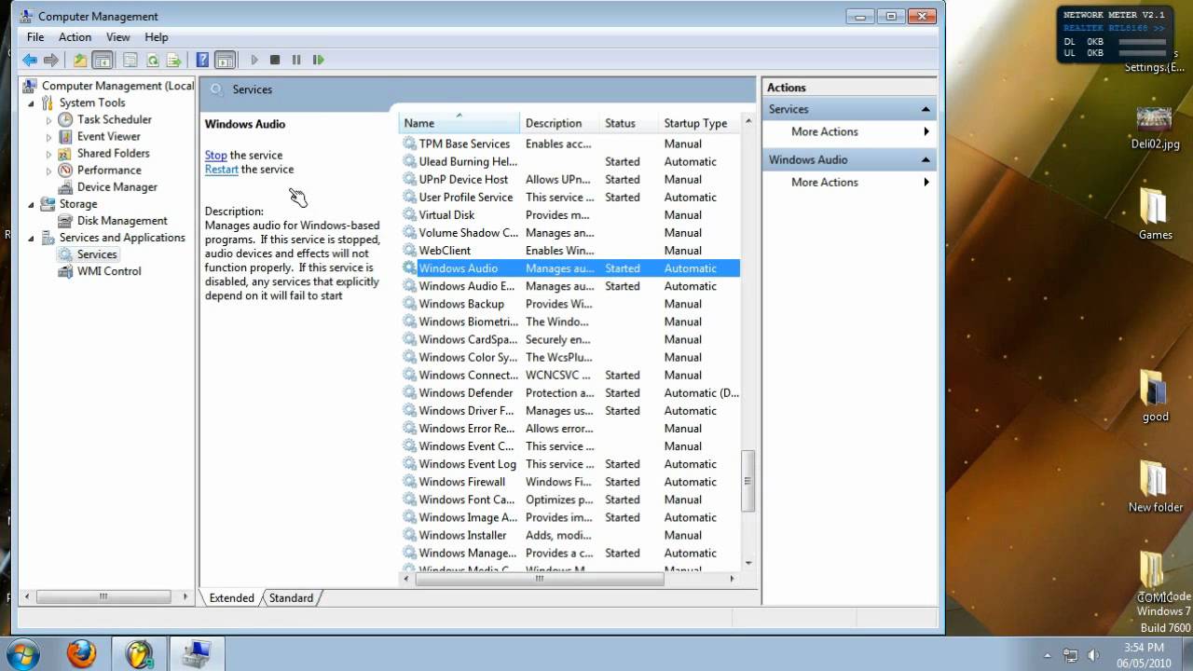This screenshot has width=1193, height=671.
Task: Collapse the Services section in Actions pane
Action: [926, 109]
